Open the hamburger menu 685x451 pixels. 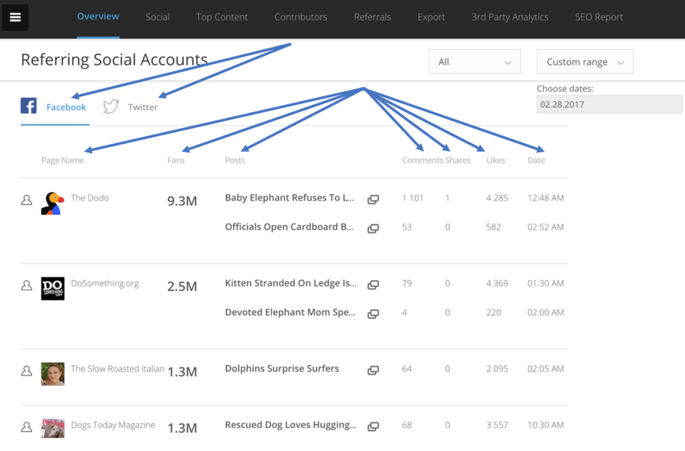click(15, 17)
